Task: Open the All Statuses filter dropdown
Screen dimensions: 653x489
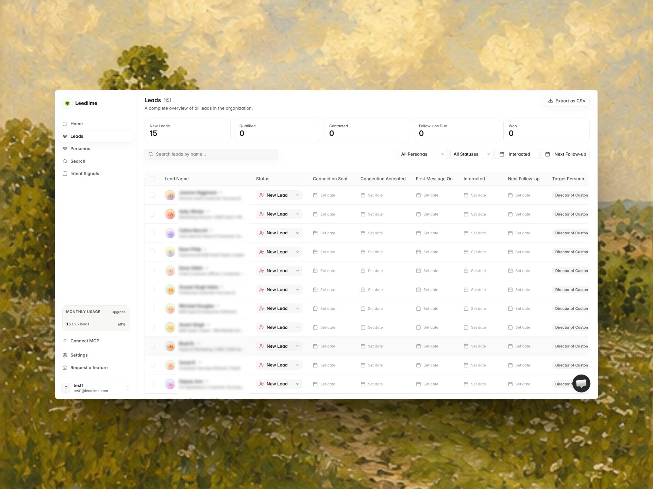Action: pos(472,154)
